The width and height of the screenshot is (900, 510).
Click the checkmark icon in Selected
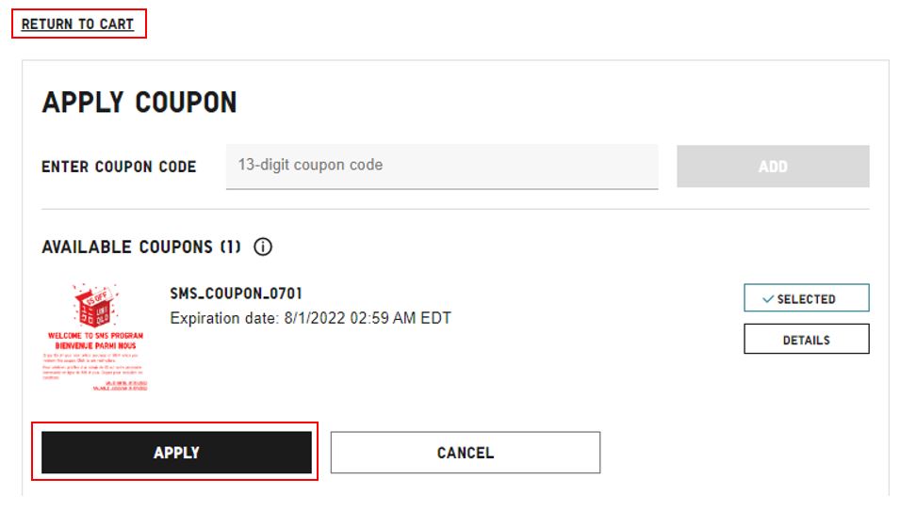click(768, 299)
